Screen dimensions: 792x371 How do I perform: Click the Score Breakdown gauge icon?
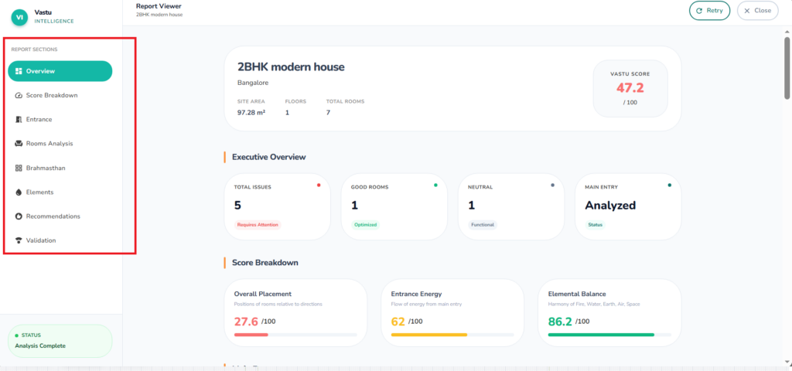[x=19, y=95]
